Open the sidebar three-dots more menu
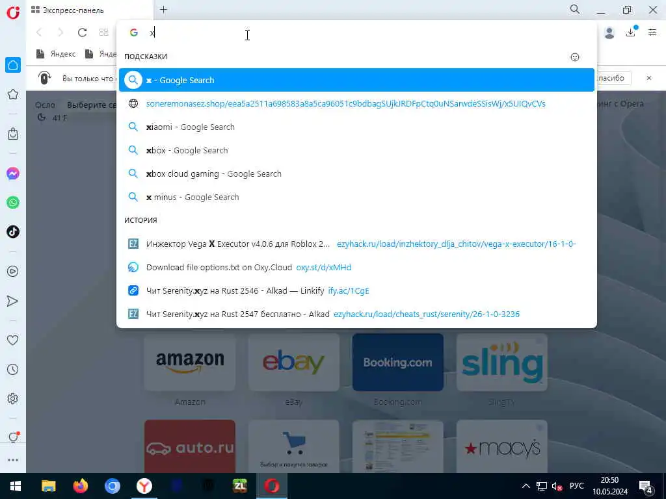The width and height of the screenshot is (666, 499). point(13,460)
